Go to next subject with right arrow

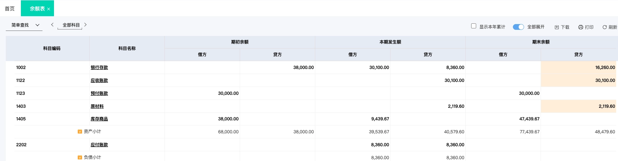(x=85, y=25)
